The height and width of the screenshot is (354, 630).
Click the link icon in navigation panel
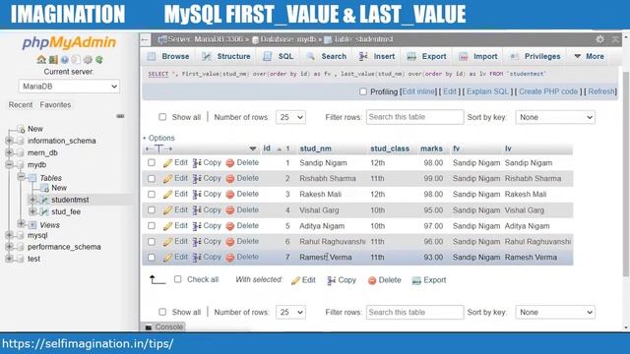pyautogui.click(x=120, y=116)
